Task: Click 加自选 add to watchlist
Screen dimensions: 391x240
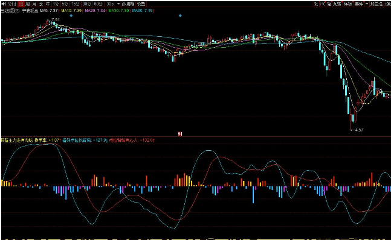Action: click(376, 4)
